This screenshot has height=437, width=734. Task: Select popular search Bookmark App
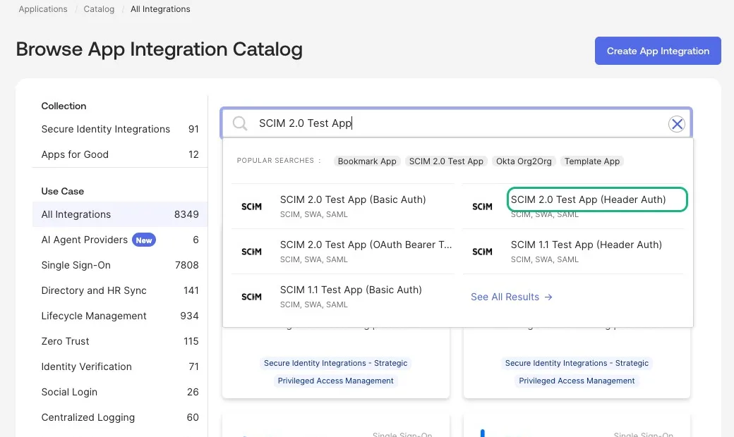[x=367, y=161]
